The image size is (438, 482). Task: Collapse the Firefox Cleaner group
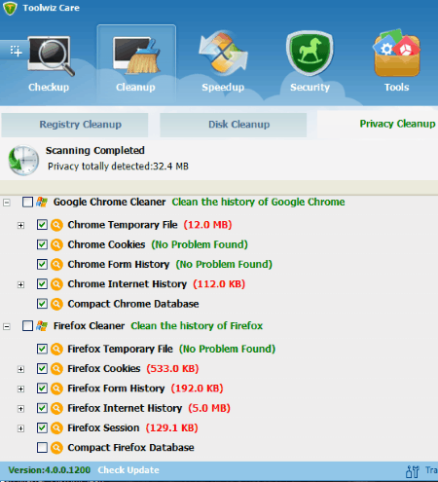point(7,326)
